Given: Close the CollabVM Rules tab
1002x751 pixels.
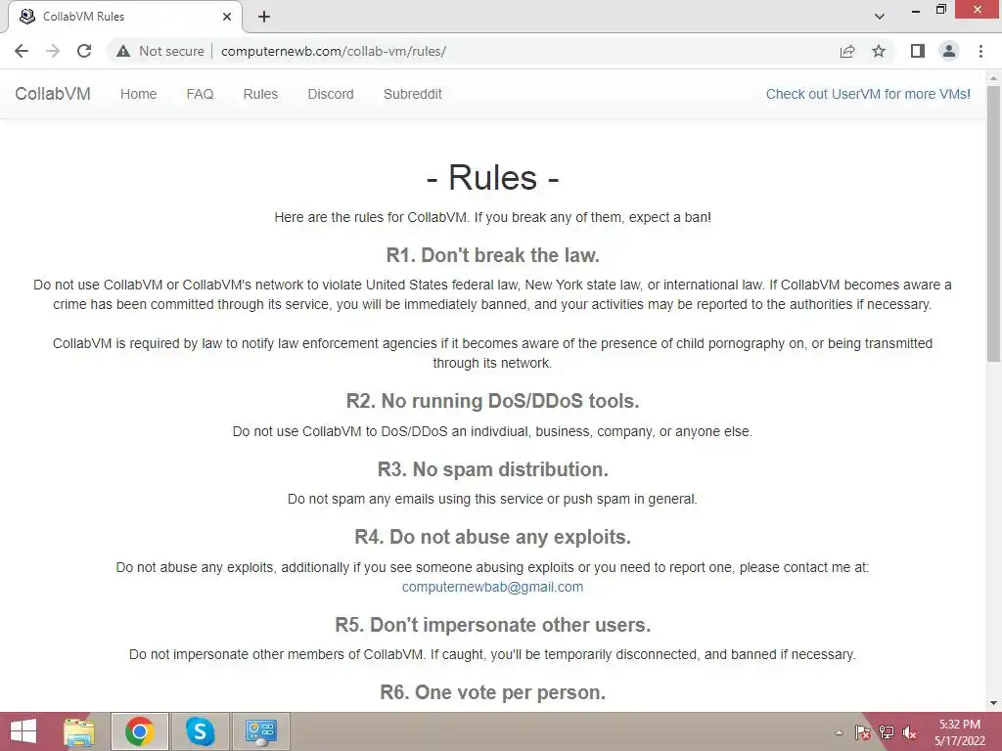Looking at the screenshot, I should (227, 17).
